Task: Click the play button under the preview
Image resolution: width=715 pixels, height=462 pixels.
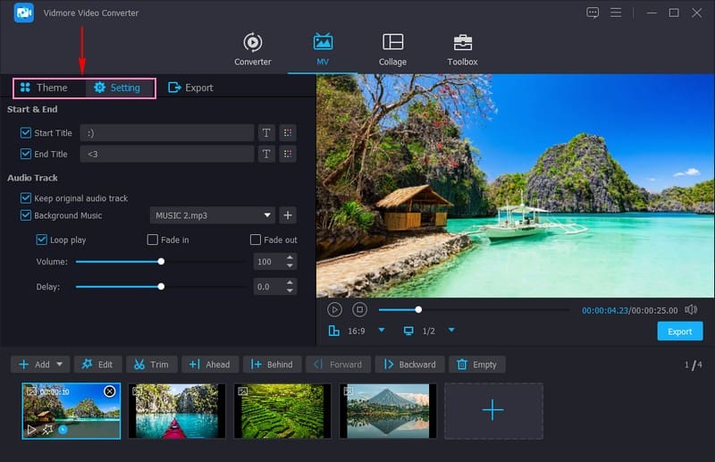Action: pyautogui.click(x=334, y=309)
